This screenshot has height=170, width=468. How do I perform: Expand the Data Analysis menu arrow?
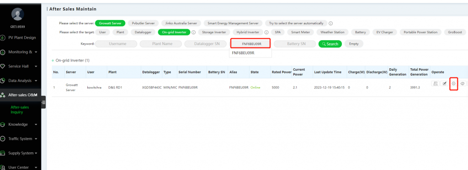[x=36, y=81]
